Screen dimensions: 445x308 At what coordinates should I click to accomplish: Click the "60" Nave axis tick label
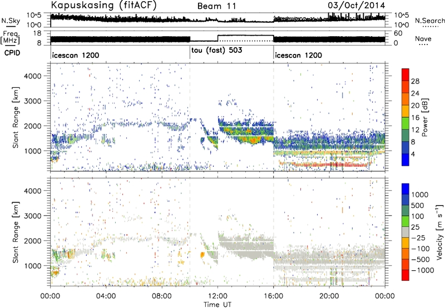[x=398, y=33]
